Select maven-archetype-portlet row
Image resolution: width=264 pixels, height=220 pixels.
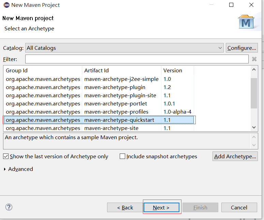pyautogui.click(x=99, y=104)
